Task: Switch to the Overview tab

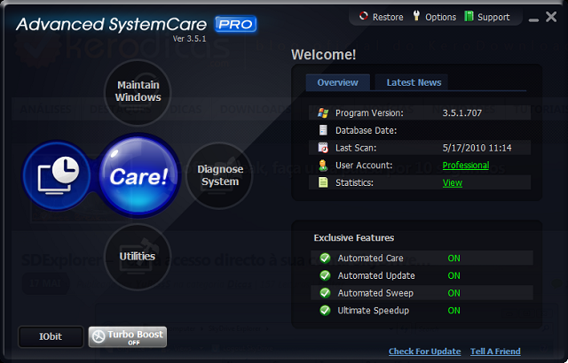Action: [337, 82]
